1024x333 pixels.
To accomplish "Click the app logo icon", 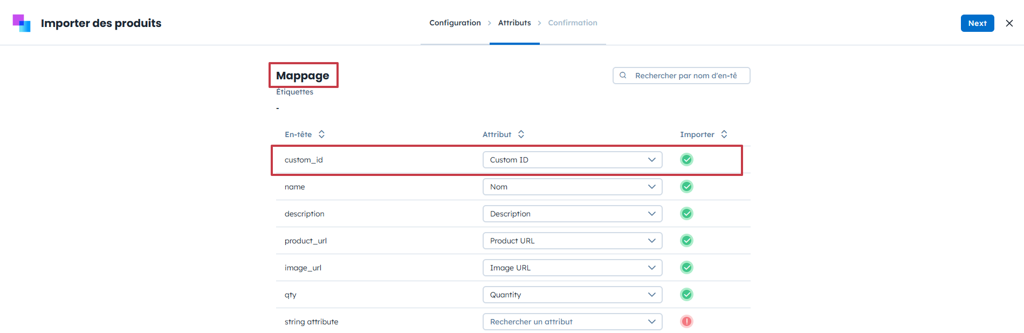I will pos(22,23).
